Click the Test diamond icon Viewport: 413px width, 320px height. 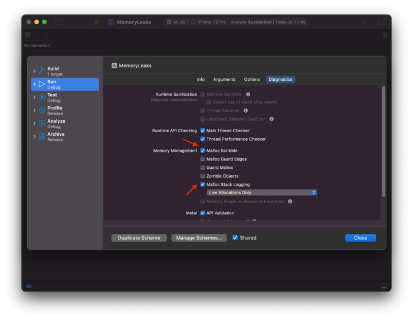point(42,97)
